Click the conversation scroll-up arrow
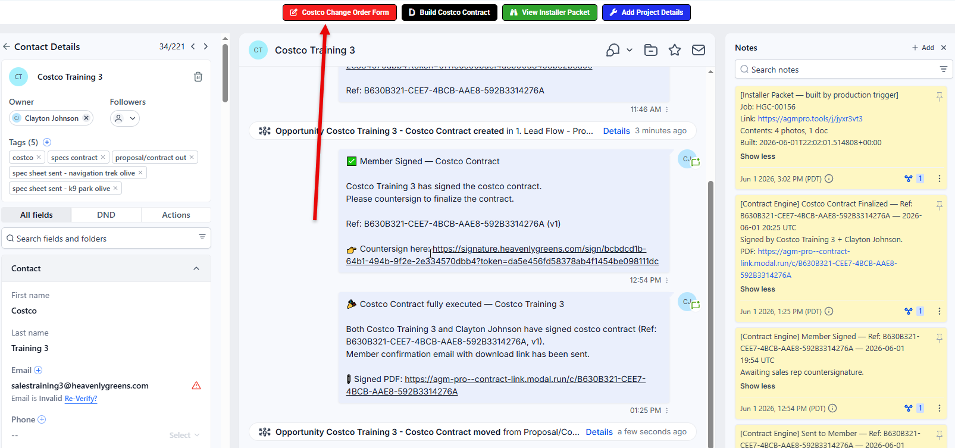This screenshot has width=955, height=448. tap(710, 71)
